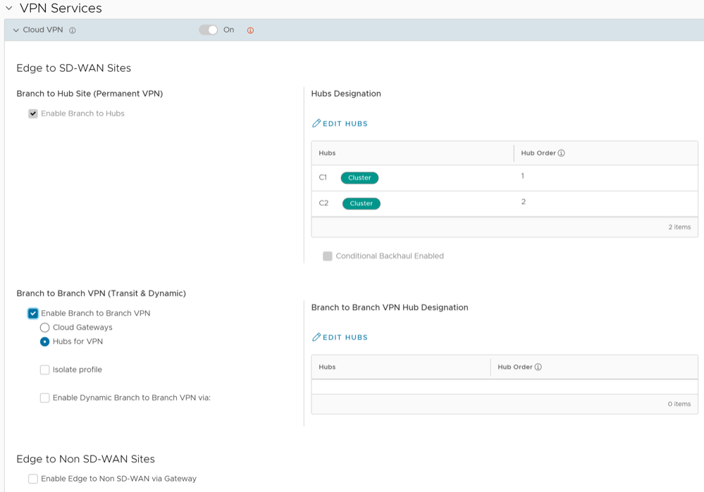
Task: Enable Edge to Non SD-WAN via Gateway
Action: point(33,479)
